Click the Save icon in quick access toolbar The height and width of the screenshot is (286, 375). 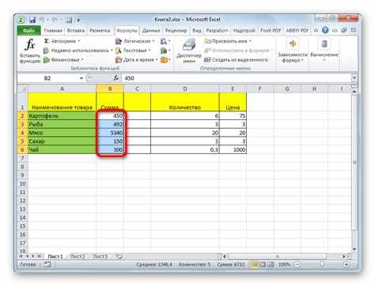coord(32,20)
